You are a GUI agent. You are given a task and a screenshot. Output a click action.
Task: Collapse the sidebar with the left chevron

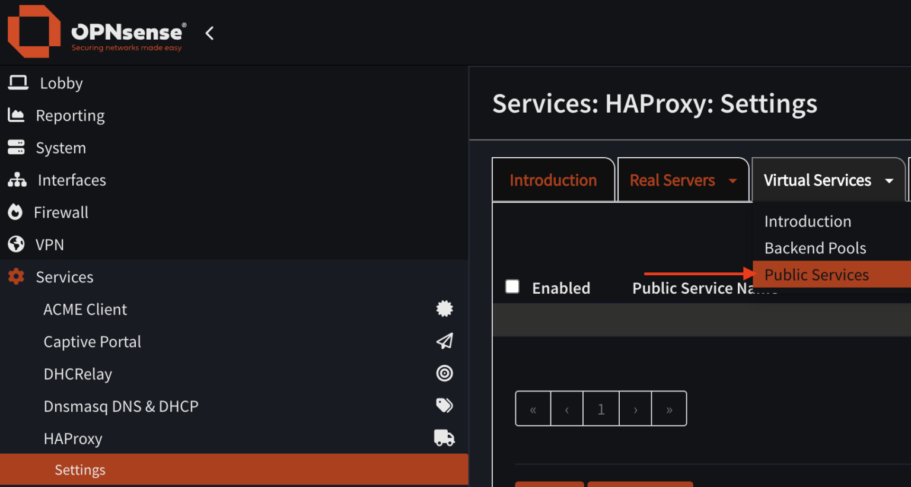(x=209, y=33)
